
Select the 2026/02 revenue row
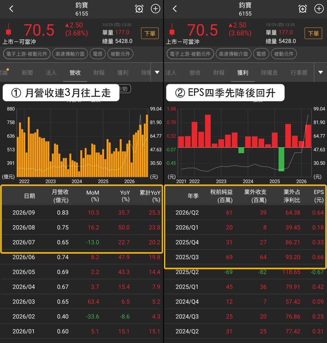82,317
